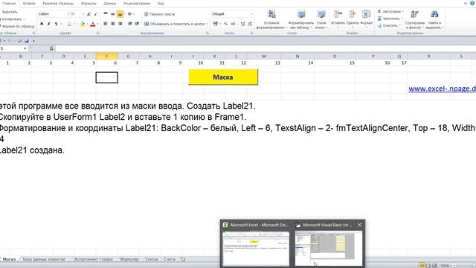Open sheet tab Формуляр
Viewport: 476px width, 268px height.
click(129, 259)
